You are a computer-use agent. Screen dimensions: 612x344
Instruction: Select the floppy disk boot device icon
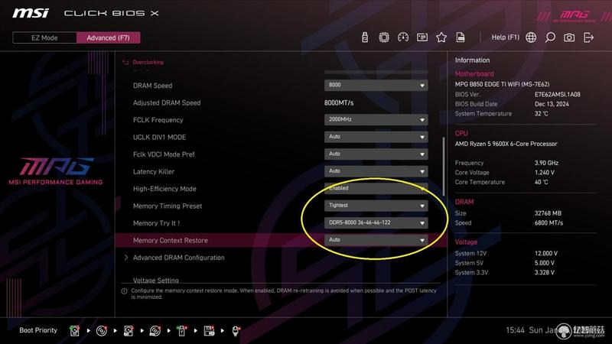point(209,331)
